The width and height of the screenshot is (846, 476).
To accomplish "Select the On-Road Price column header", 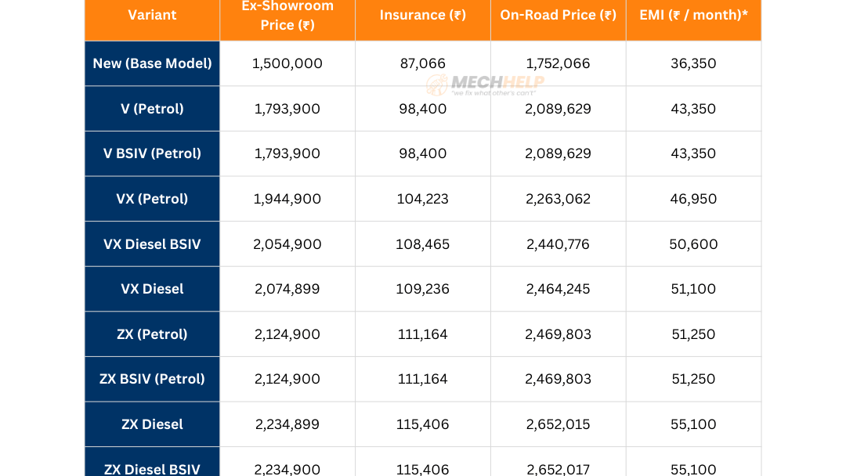I will point(558,16).
